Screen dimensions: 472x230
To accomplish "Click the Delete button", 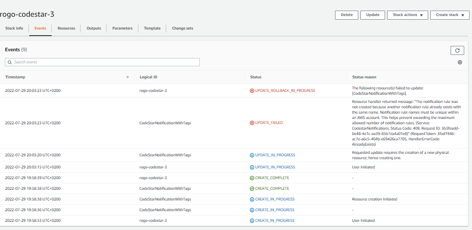I will [x=346, y=15].
